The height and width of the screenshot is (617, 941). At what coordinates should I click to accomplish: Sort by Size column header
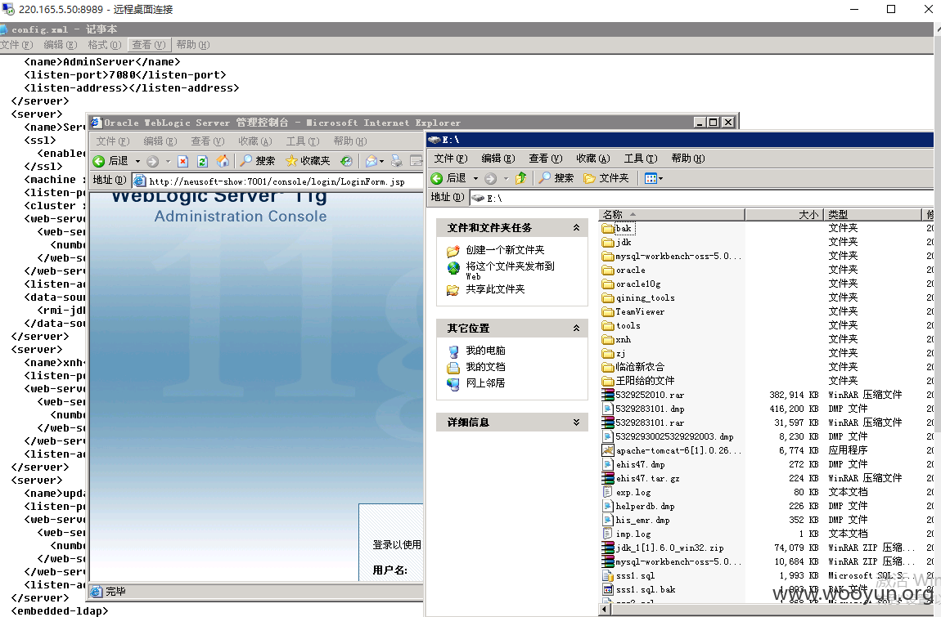[x=784, y=215]
